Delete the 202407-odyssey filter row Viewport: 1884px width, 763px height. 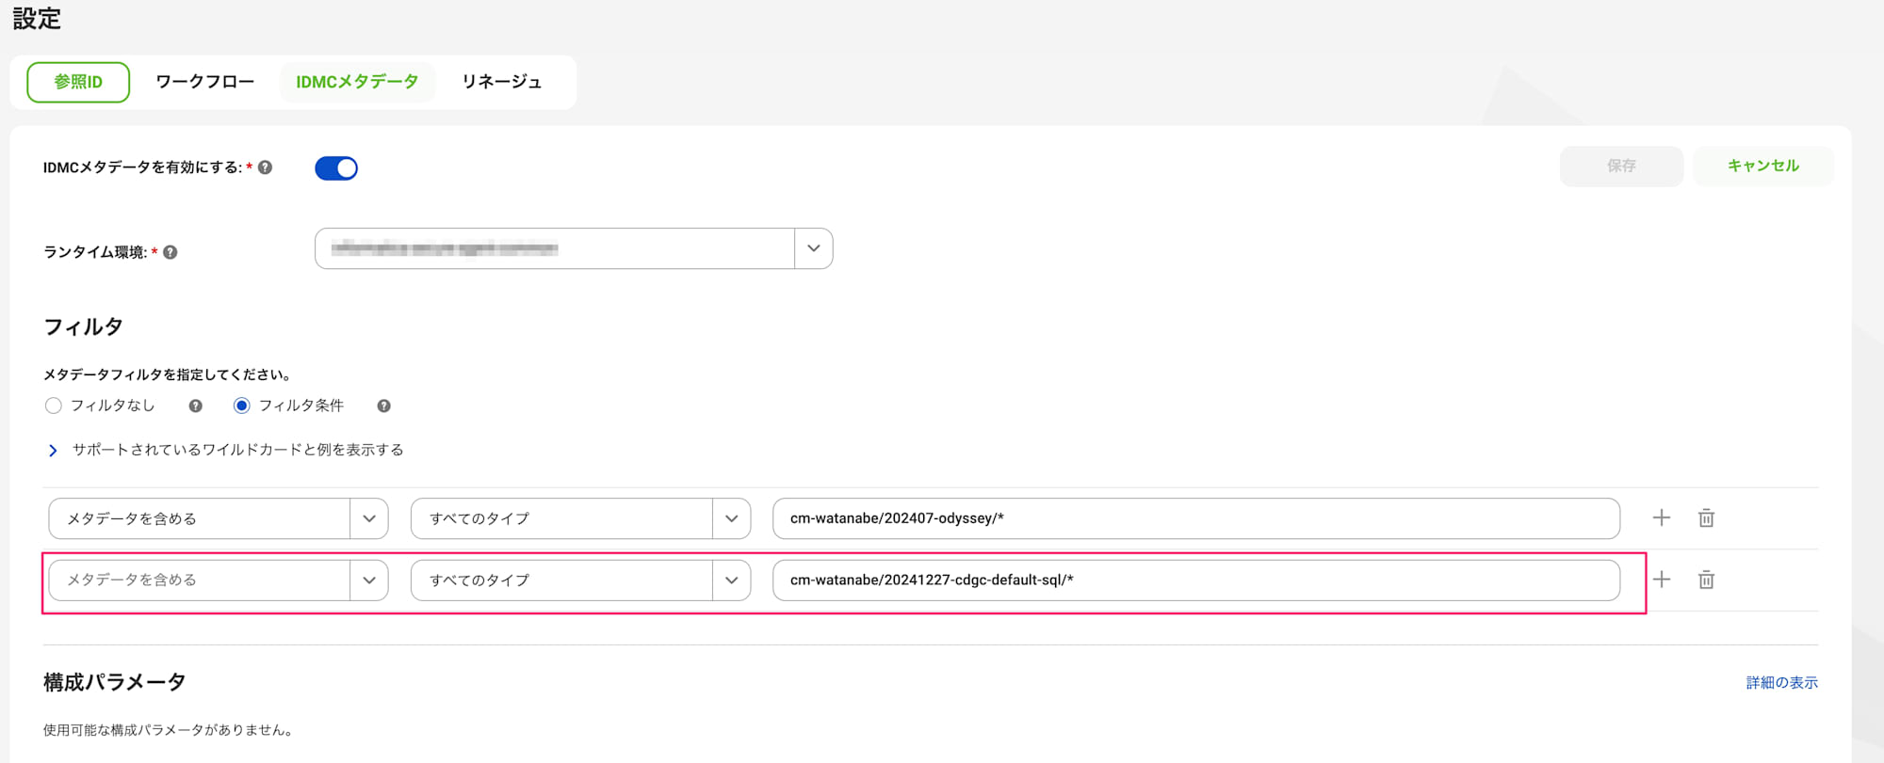1706,517
